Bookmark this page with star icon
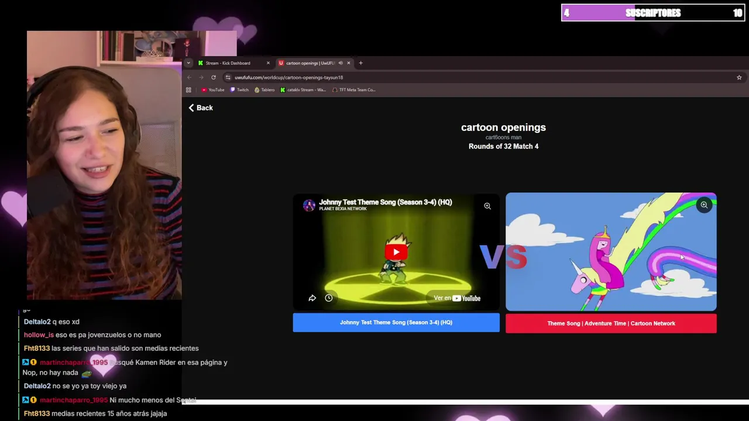The image size is (749, 421). tap(739, 77)
